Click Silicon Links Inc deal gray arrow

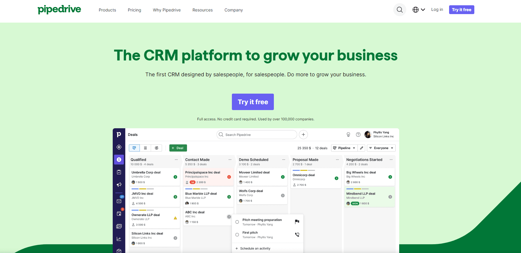point(175,238)
